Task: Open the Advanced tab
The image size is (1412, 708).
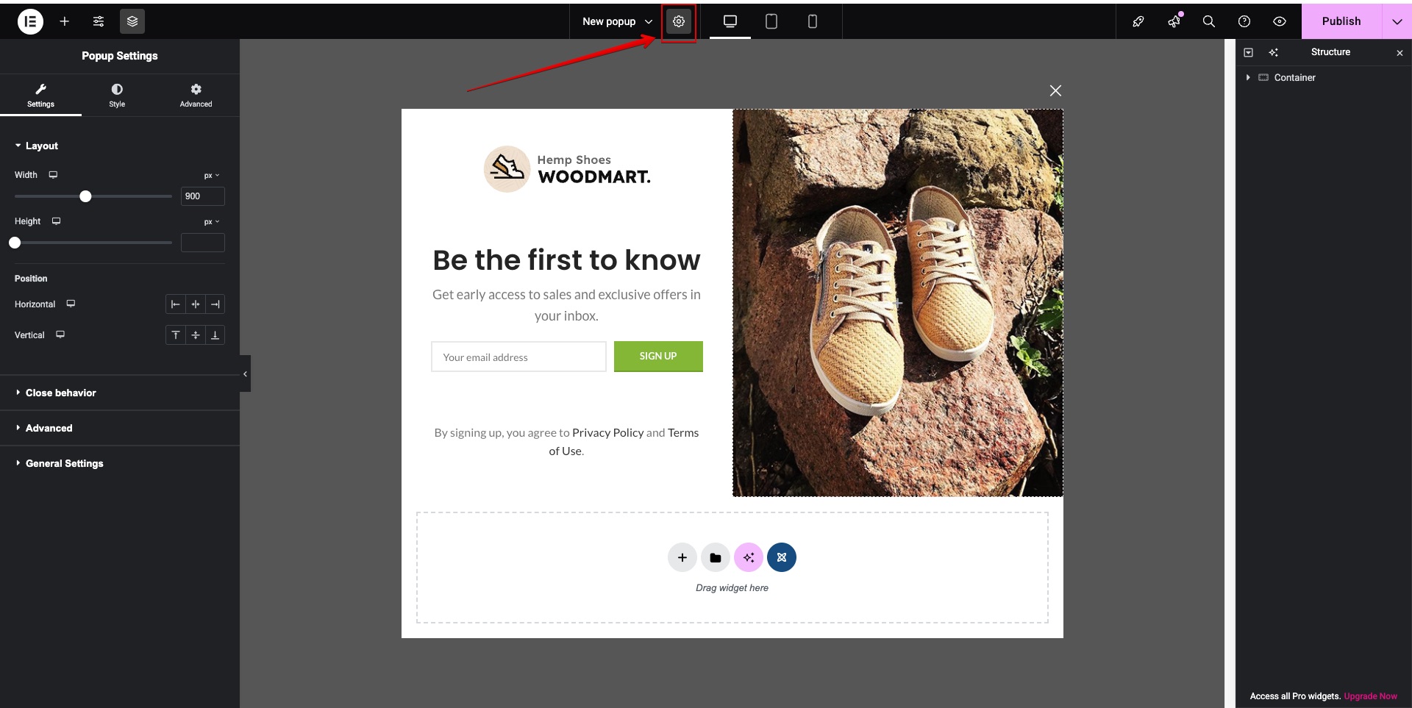Action: (x=196, y=95)
